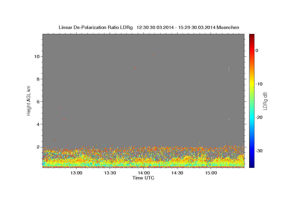This screenshot has height=201, width=302.
Task: Click the dark red top of the colorbar
Action: pyautogui.click(x=252, y=35)
